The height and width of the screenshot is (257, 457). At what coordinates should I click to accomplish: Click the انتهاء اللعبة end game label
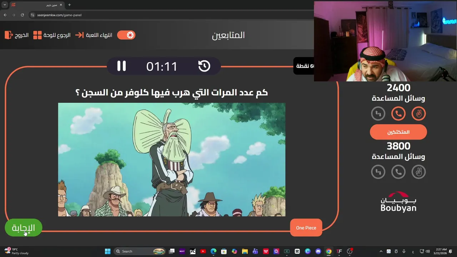pyautogui.click(x=99, y=35)
